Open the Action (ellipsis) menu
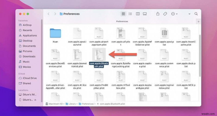Screen dimensions: 217x116 (x=174, y=14)
